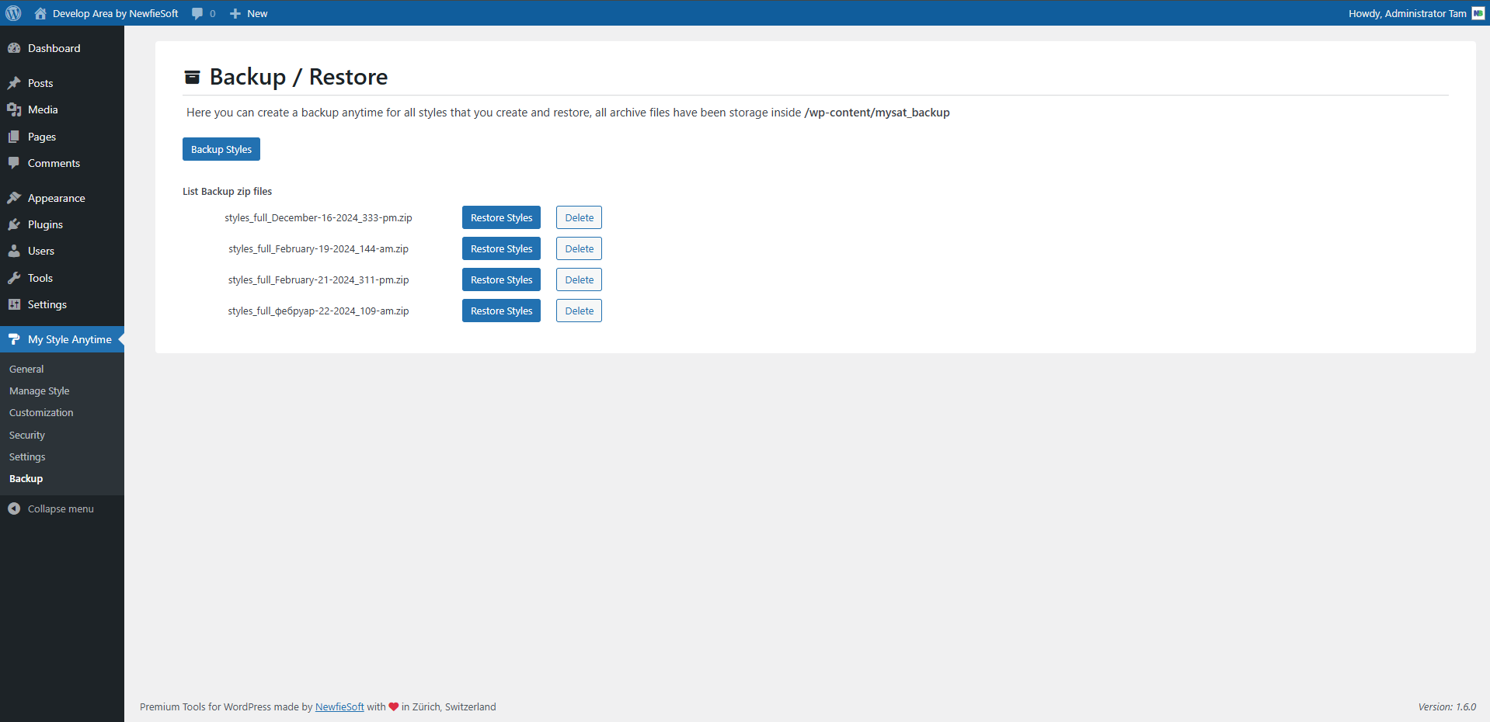The height and width of the screenshot is (722, 1490).
Task: Delete the February-19-2024 backup zip
Action: point(579,248)
